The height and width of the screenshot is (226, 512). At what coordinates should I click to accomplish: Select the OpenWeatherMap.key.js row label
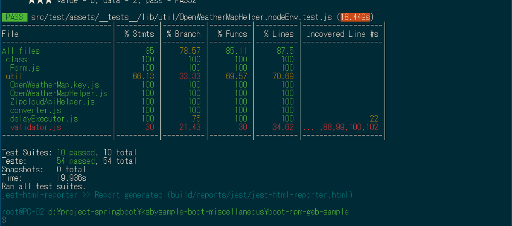[x=54, y=85]
